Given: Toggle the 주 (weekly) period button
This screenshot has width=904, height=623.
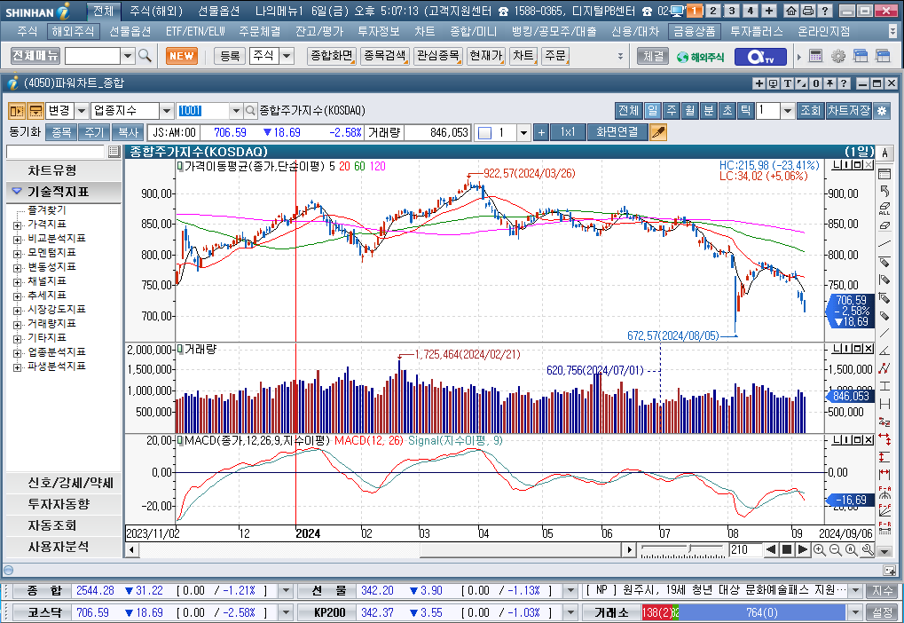Looking at the screenshot, I should [x=671, y=111].
